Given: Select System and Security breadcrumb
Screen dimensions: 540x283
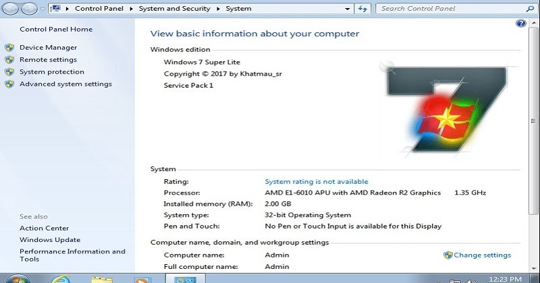Looking at the screenshot, I should [x=175, y=9].
